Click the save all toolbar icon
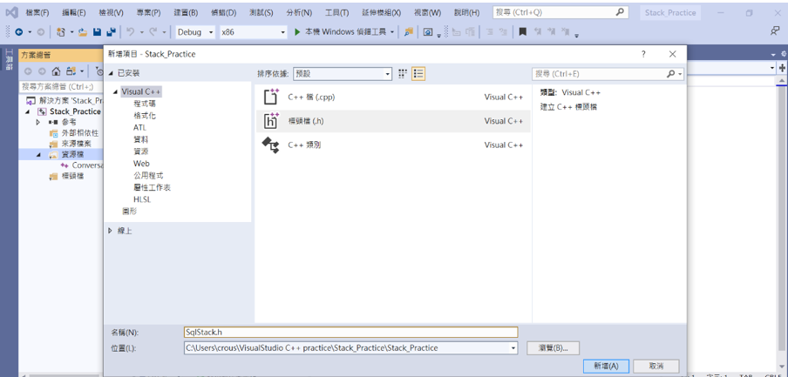This screenshot has width=788, height=377. pyautogui.click(x=111, y=32)
